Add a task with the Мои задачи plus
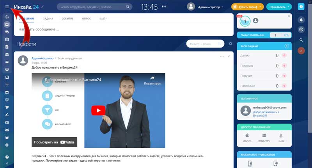Image resolution: width=312 pixels, height=168 pixels. click(287, 46)
